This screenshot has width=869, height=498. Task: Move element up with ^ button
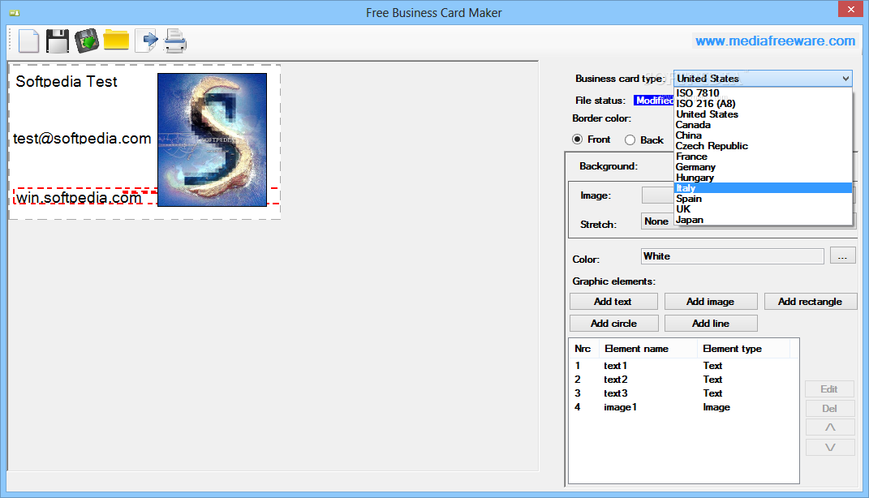pyautogui.click(x=830, y=427)
